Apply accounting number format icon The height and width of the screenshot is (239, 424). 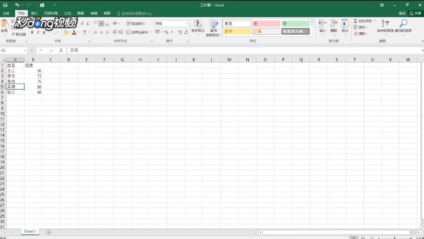[158, 33]
